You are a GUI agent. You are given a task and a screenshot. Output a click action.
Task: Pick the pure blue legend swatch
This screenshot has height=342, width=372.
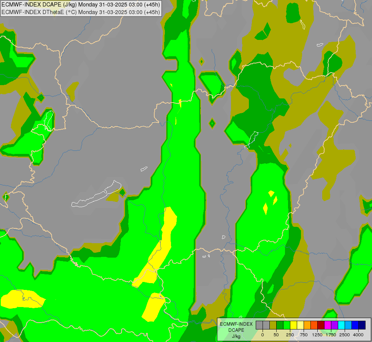355,325
